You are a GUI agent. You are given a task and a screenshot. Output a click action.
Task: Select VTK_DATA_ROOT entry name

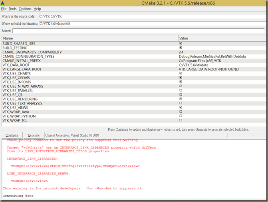pyautogui.click(x=16, y=65)
